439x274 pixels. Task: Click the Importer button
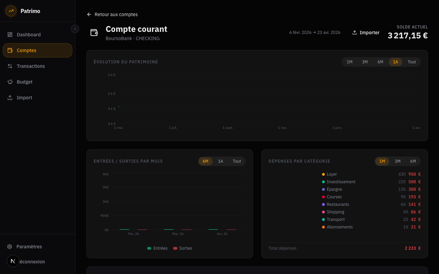click(x=366, y=33)
